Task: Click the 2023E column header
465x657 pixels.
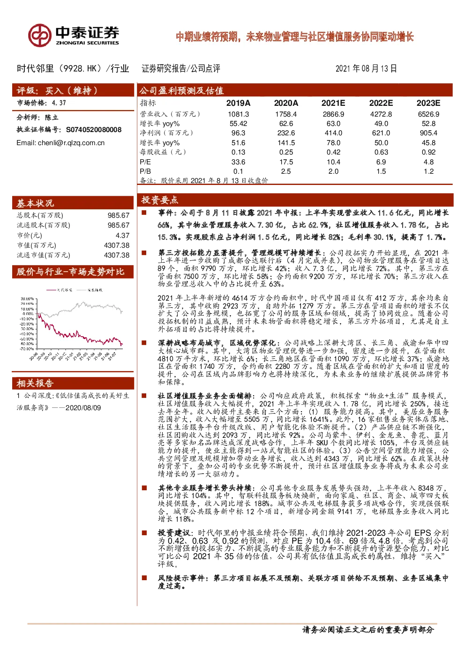Action: [428, 103]
